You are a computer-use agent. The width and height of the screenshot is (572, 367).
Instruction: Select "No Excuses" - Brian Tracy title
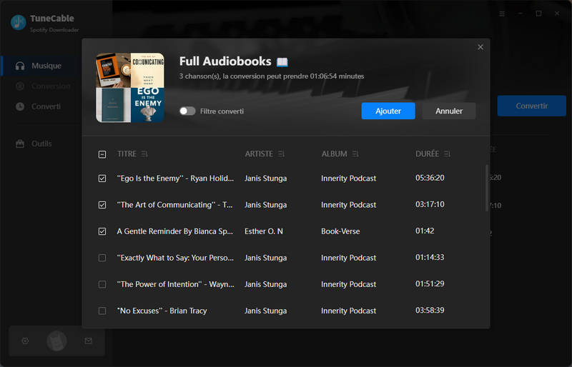(162, 311)
